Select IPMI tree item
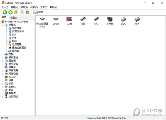Viewport: 166px width, 120px height. click(14, 38)
